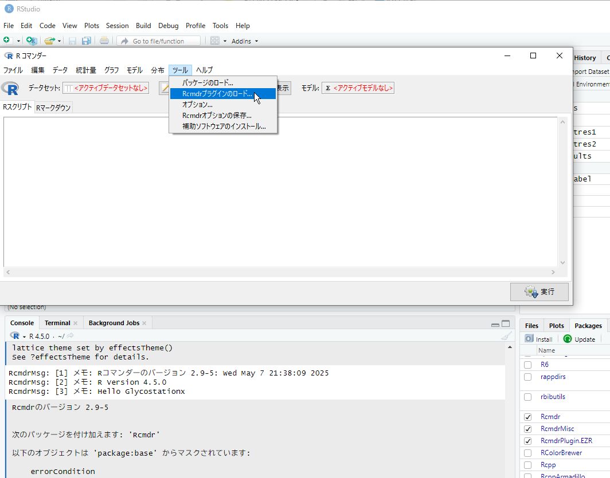
Task: Uncheck the RcmdrPlugin.EZR package checkbox
Action: (x=527, y=441)
